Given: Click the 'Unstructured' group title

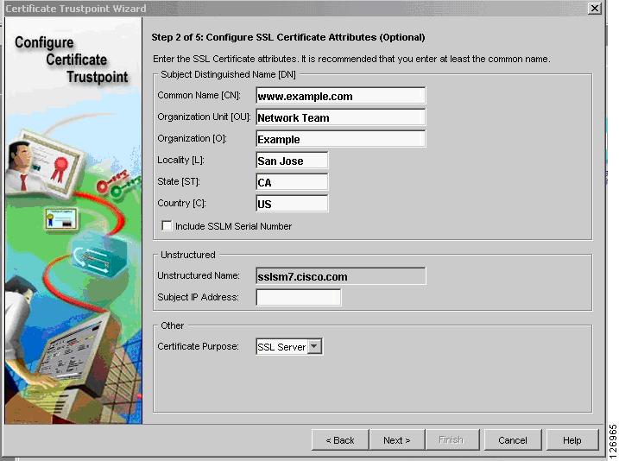Looking at the screenshot, I should [x=188, y=255].
